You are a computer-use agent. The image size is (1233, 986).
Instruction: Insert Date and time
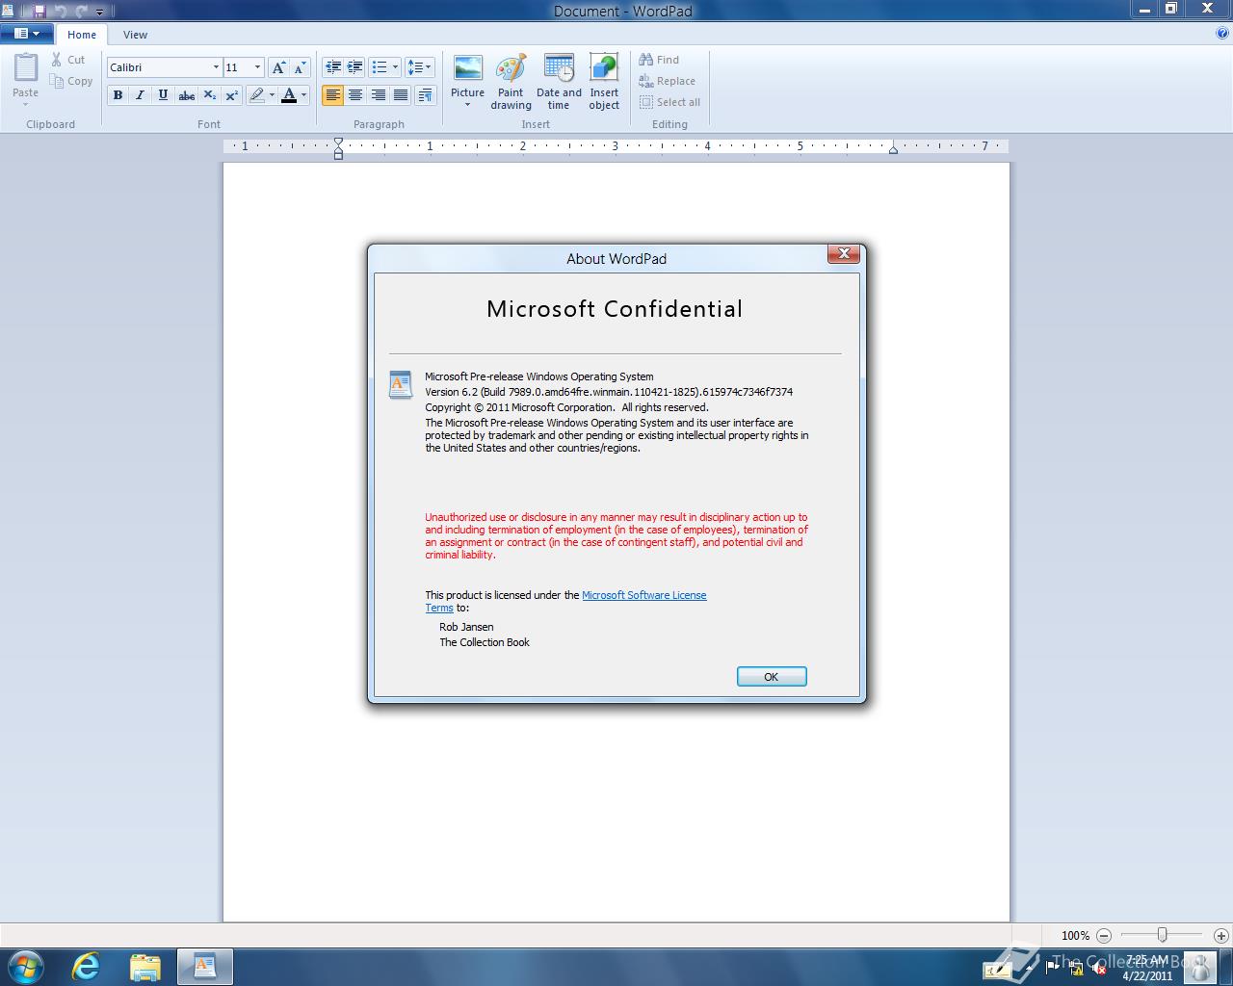[559, 82]
